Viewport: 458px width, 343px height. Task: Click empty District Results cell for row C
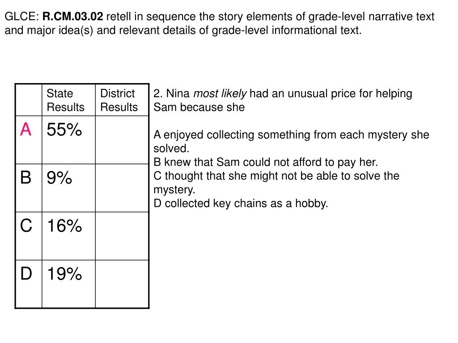pyautogui.click(x=122, y=236)
